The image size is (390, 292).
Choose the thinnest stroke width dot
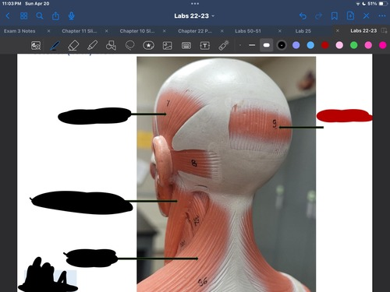pos(240,45)
